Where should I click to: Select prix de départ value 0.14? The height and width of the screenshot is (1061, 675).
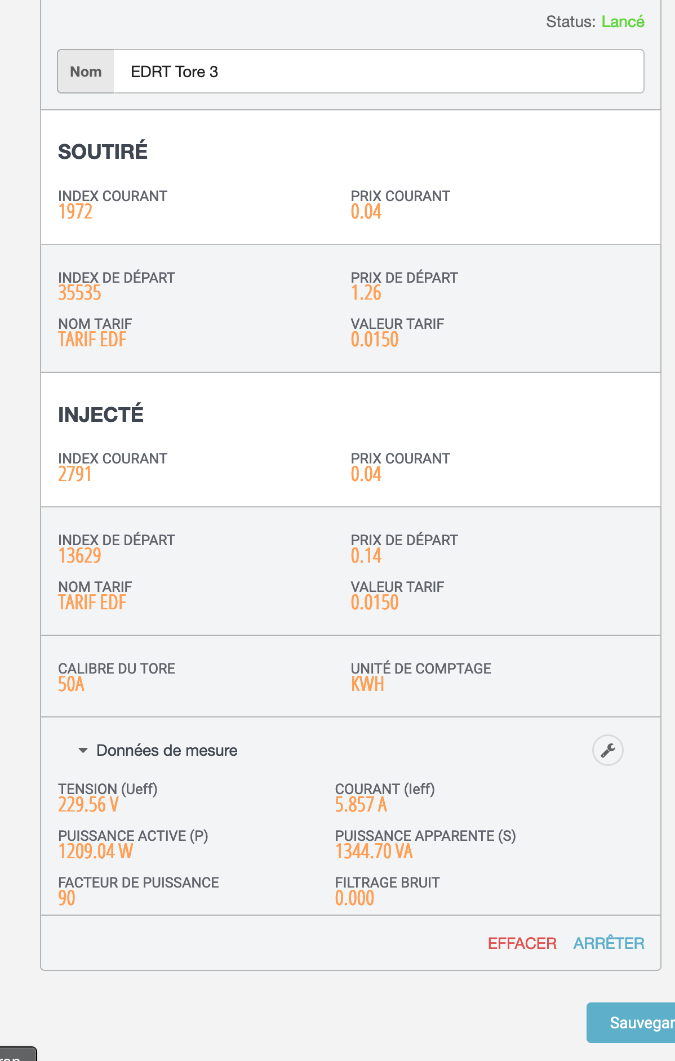366,556
